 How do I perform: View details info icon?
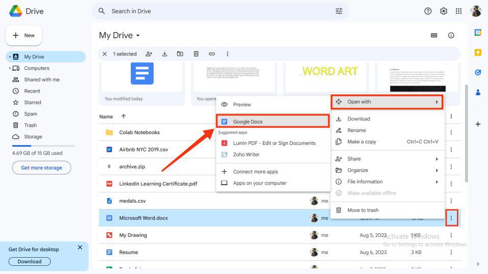click(x=451, y=35)
